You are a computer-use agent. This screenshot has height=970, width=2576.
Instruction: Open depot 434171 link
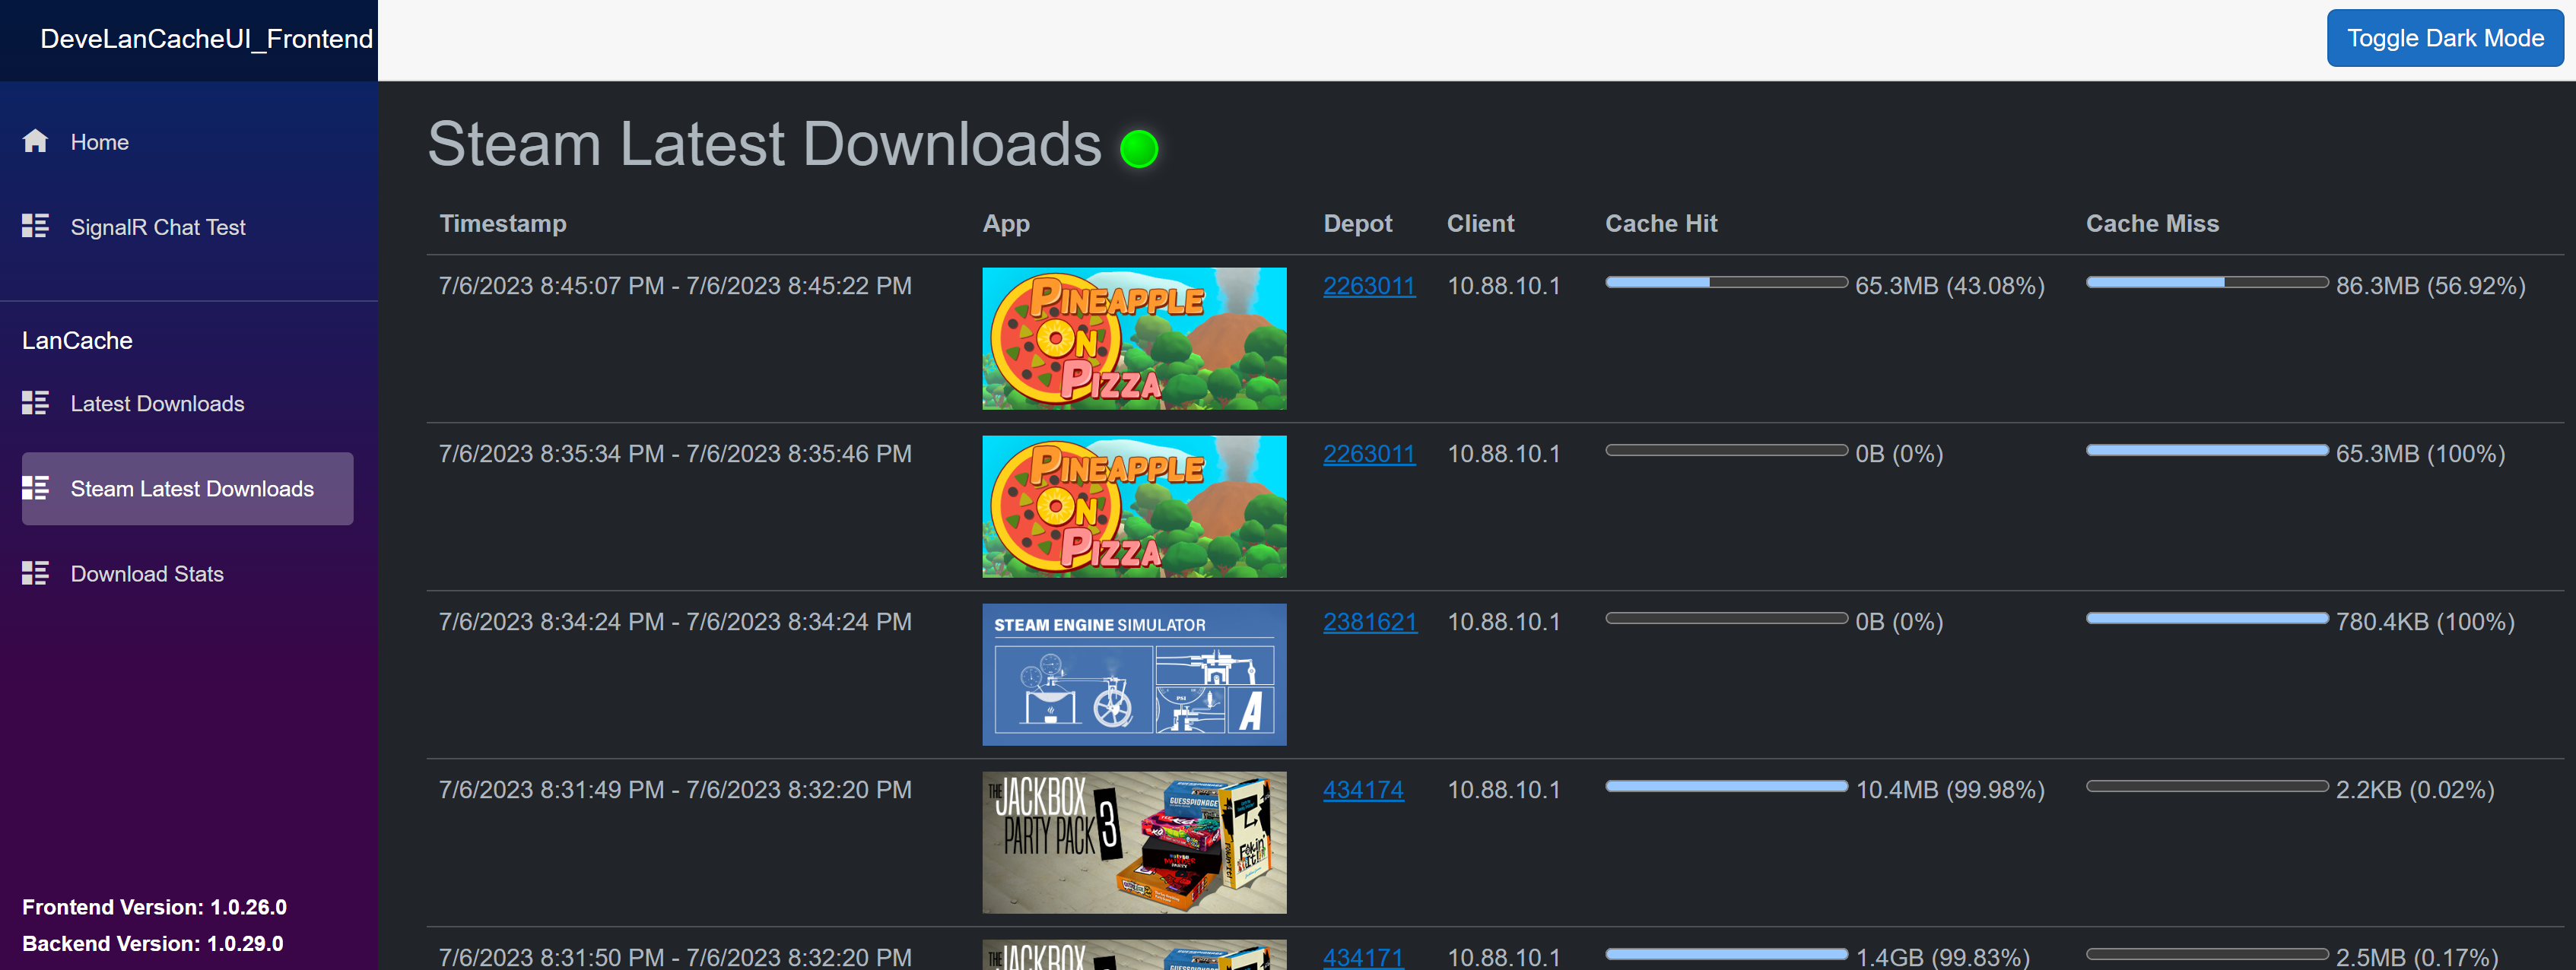click(x=1362, y=957)
